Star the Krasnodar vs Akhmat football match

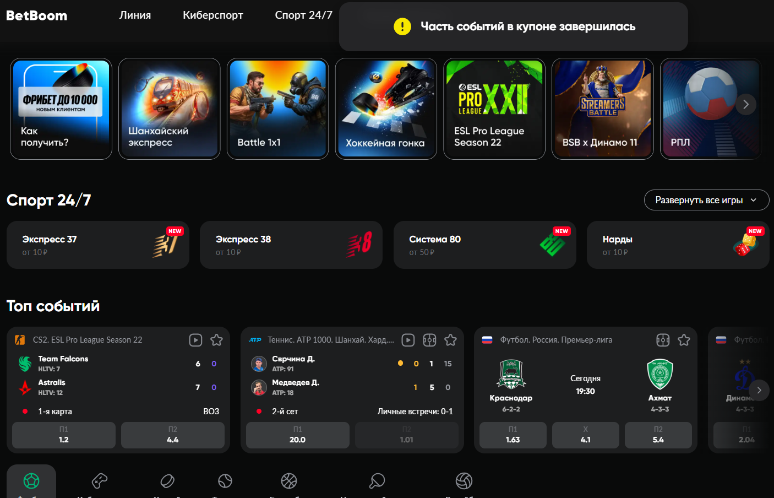pos(684,340)
